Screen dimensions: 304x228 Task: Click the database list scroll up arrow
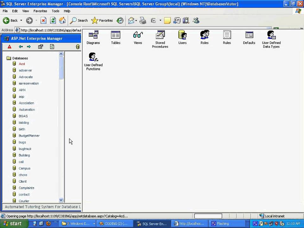(x=61, y=54)
